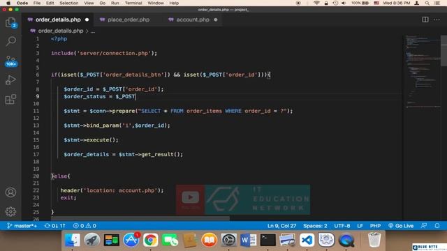Open the Extensions view
Viewport: 447px width, 251px height.
[10, 99]
